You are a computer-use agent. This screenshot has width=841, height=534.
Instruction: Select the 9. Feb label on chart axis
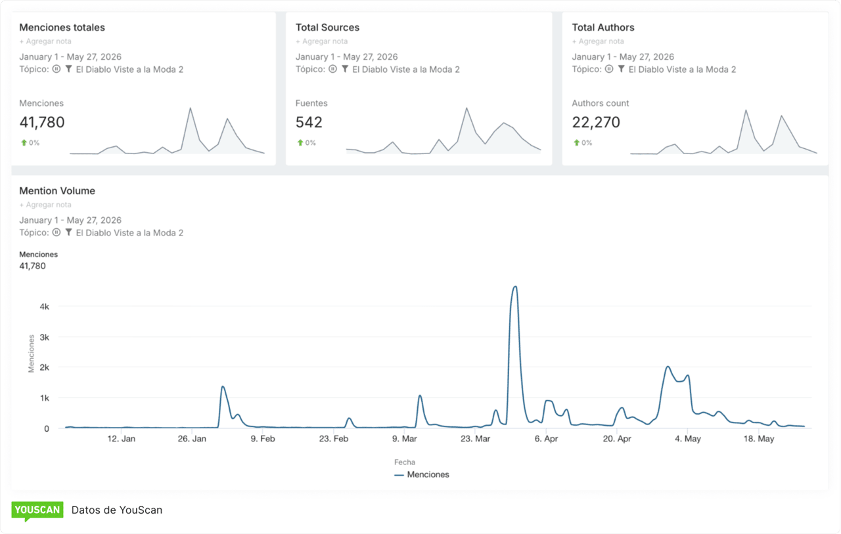(263, 439)
